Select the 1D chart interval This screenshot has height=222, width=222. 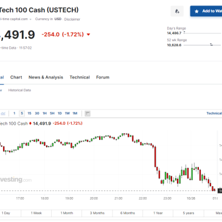point(60,113)
